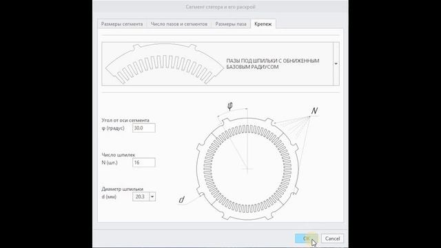The height and width of the screenshot is (248, 441).
Task: Click the 'd (мм)' field label
Action: (109, 196)
